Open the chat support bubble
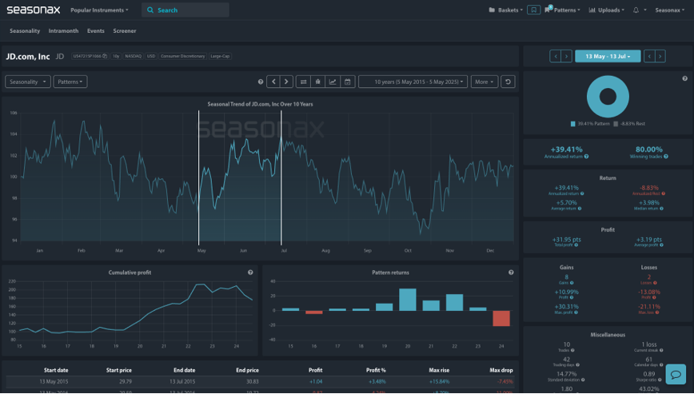Screen dimensions: 694x394 [x=676, y=375]
